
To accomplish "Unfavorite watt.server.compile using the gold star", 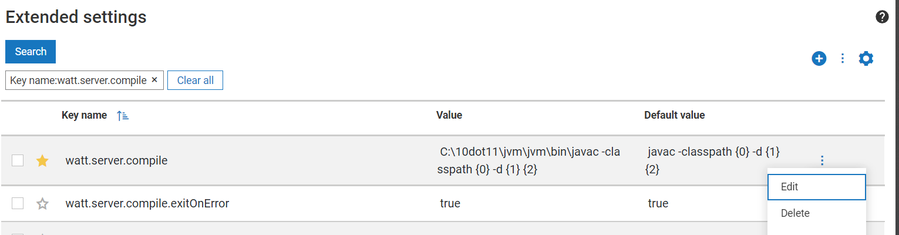I will tap(42, 160).
